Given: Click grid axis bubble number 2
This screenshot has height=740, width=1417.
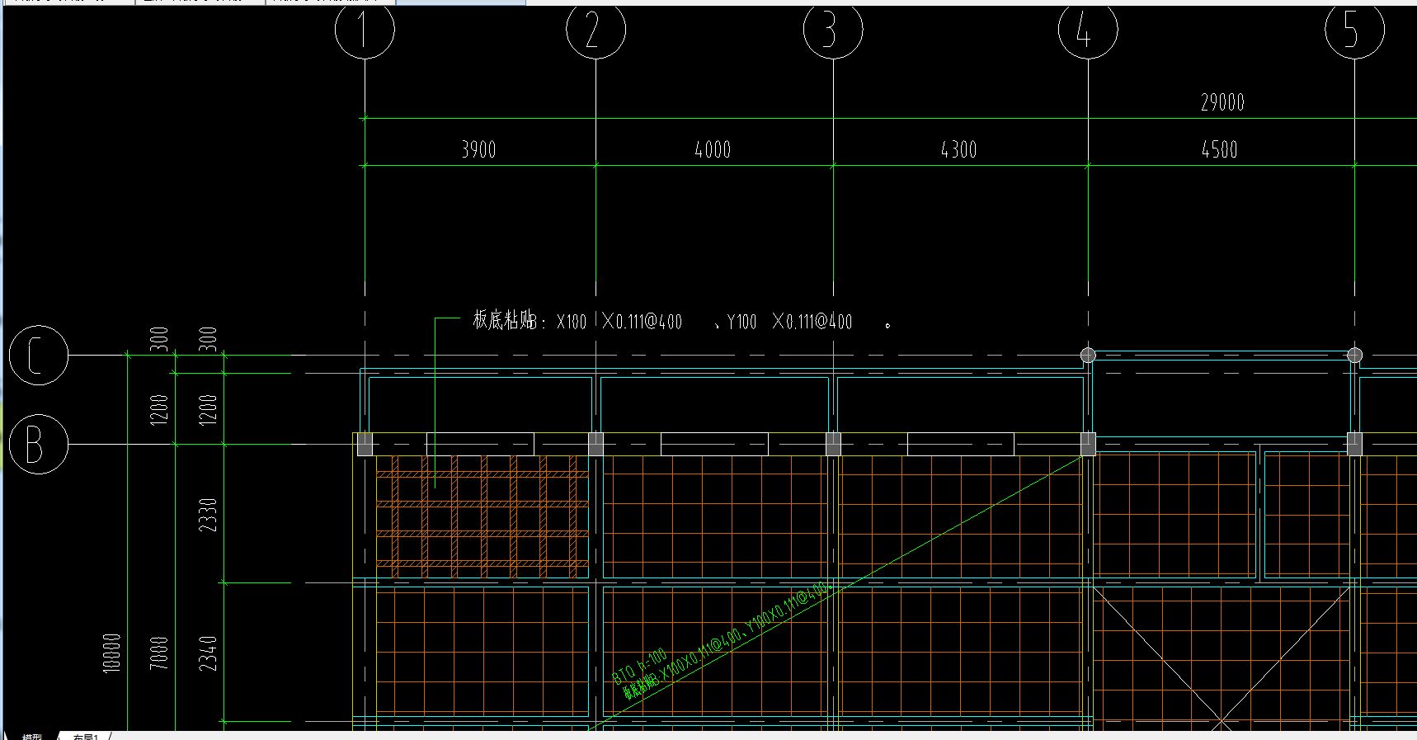Looking at the screenshot, I should point(596,30).
